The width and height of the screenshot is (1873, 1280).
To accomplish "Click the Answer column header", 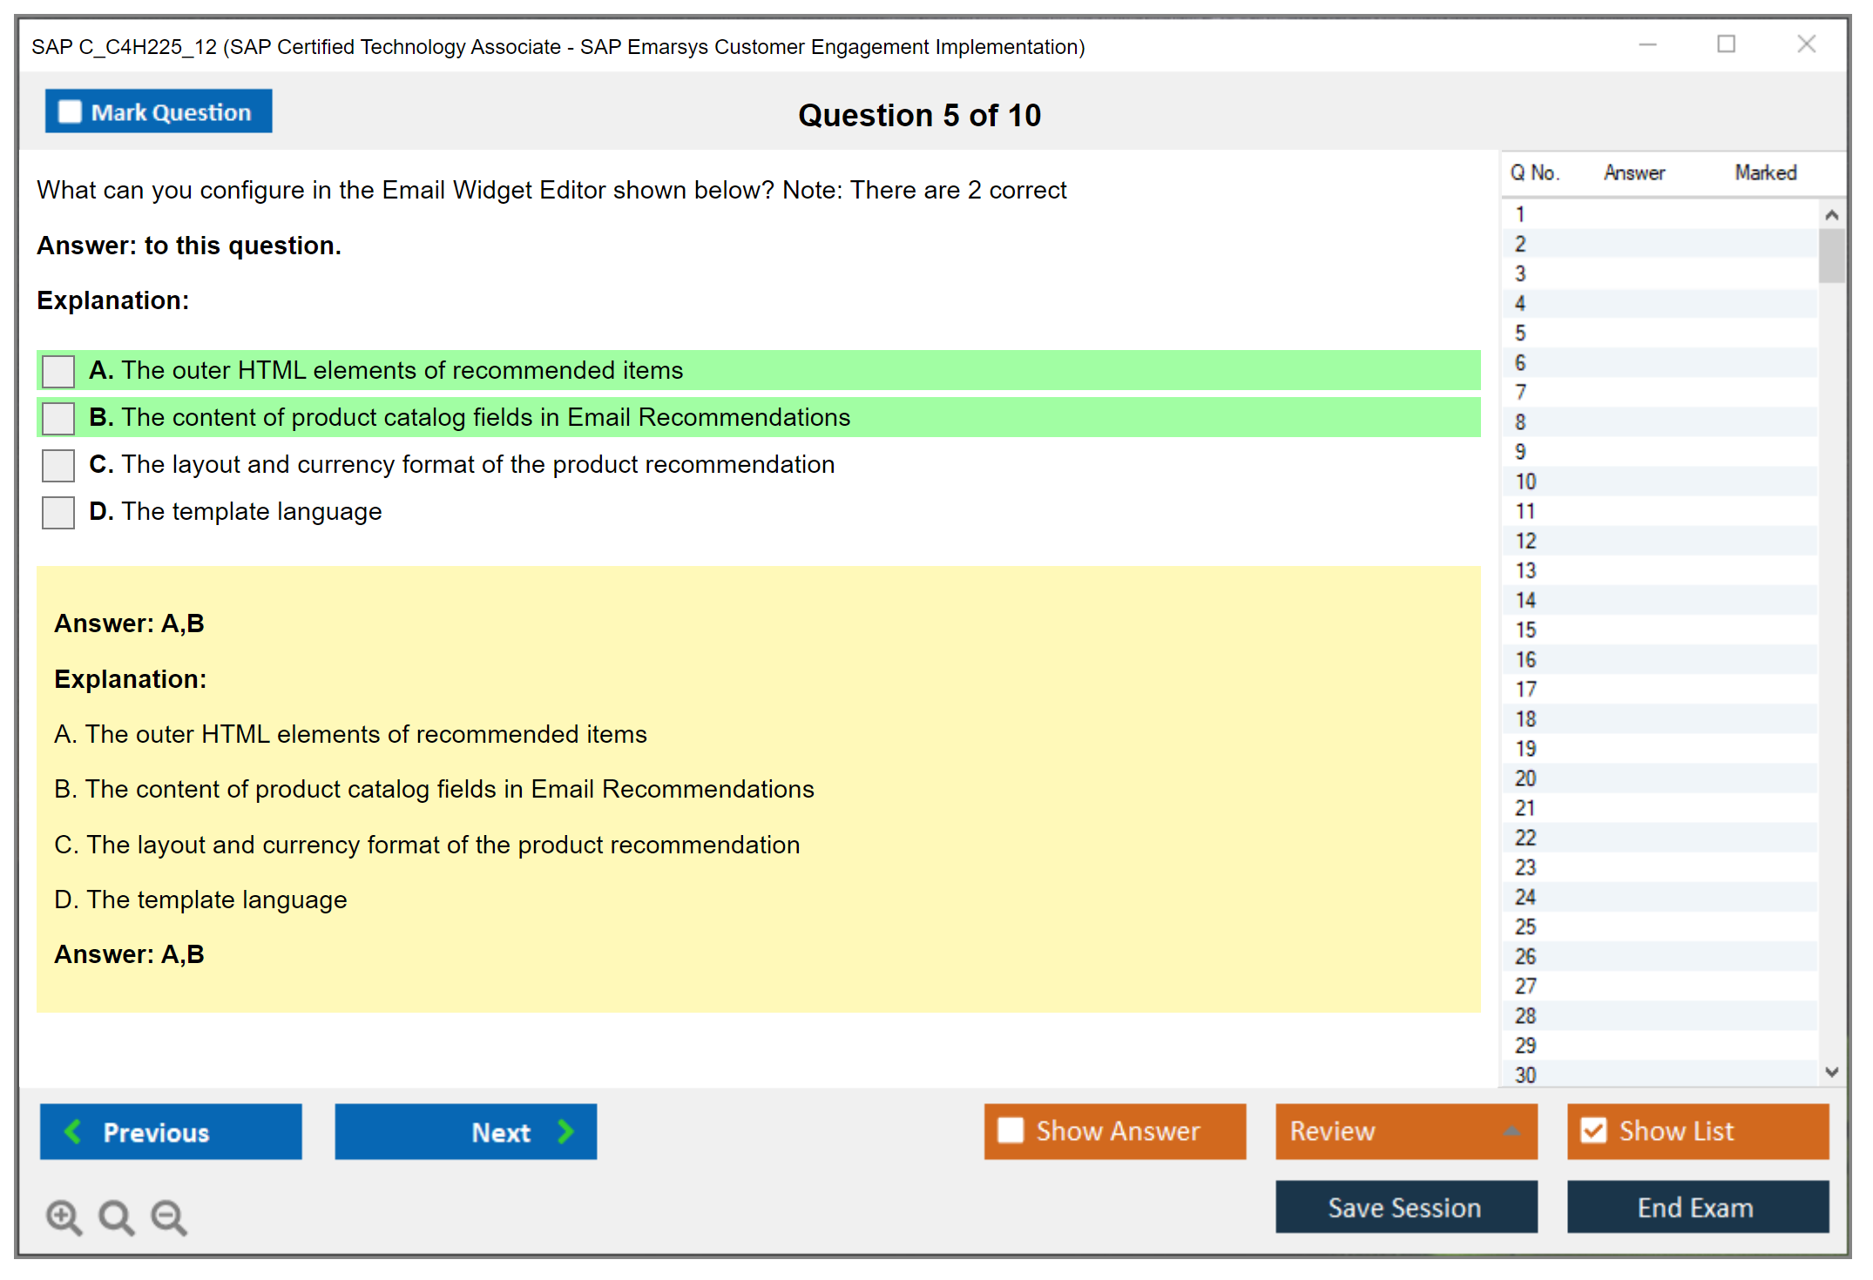I will [x=1633, y=172].
